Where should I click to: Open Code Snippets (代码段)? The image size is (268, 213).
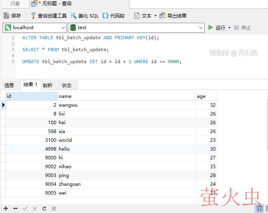coord(114,16)
